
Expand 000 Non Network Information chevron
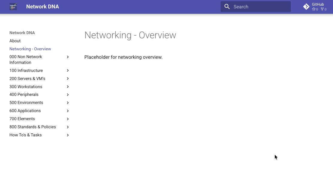68,57
